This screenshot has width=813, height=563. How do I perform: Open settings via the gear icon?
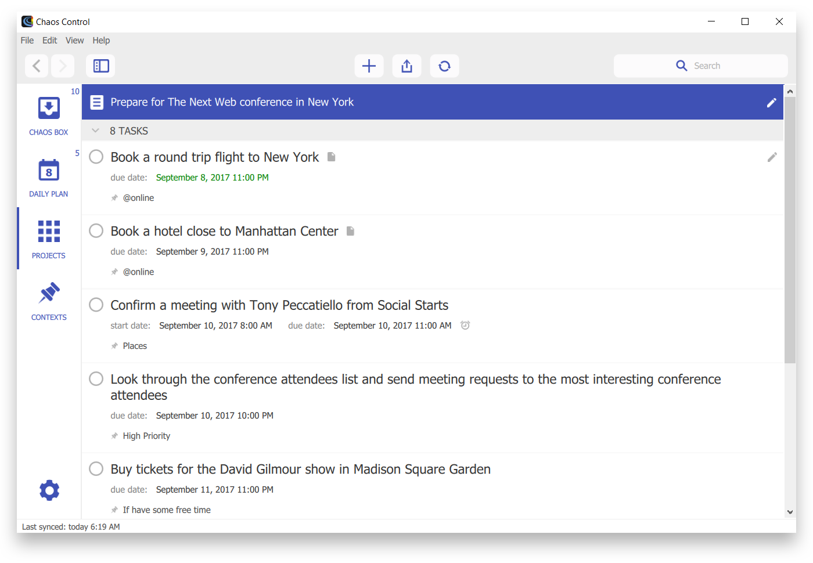pos(49,490)
